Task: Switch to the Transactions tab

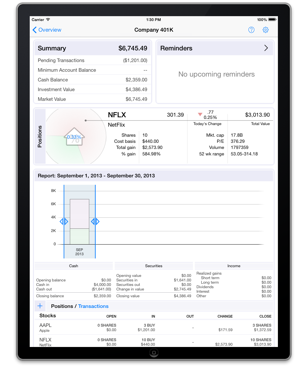Action: [93, 306]
